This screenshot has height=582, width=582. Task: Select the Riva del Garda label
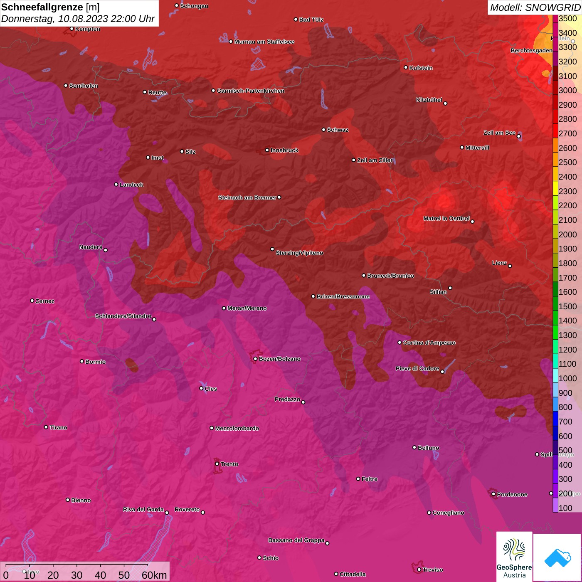[x=143, y=509]
